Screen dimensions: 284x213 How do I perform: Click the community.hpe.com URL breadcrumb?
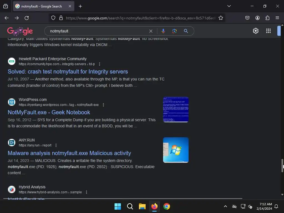click(57, 64)
